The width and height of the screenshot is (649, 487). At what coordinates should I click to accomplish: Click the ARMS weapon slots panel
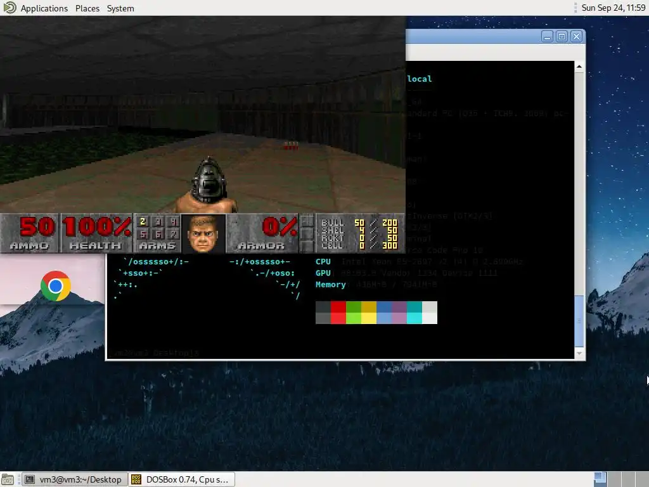click(158, 233)
